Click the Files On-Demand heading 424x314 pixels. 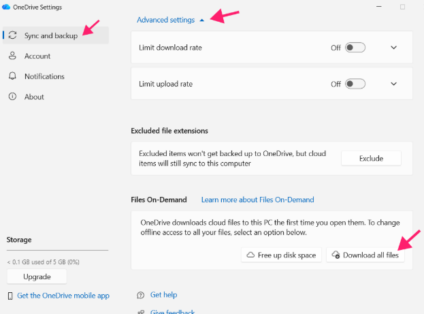pyautogui.click(x=159, y=200)
